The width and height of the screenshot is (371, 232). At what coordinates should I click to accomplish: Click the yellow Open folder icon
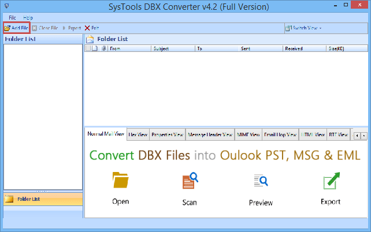coord(120,180)
